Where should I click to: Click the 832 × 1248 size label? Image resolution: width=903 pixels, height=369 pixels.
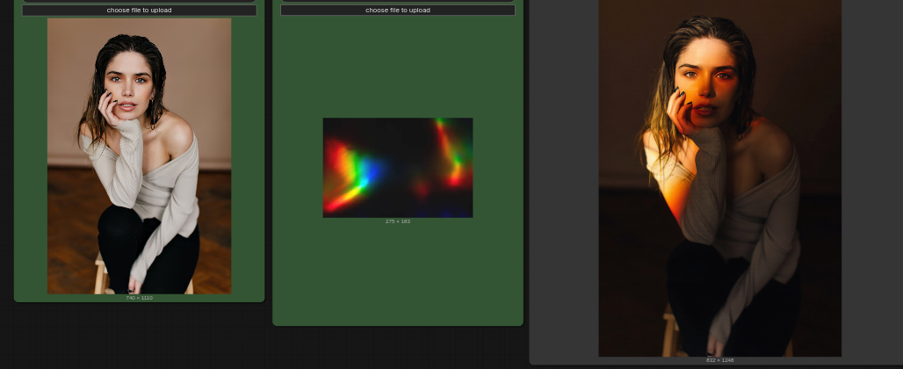tap(720, 360)
